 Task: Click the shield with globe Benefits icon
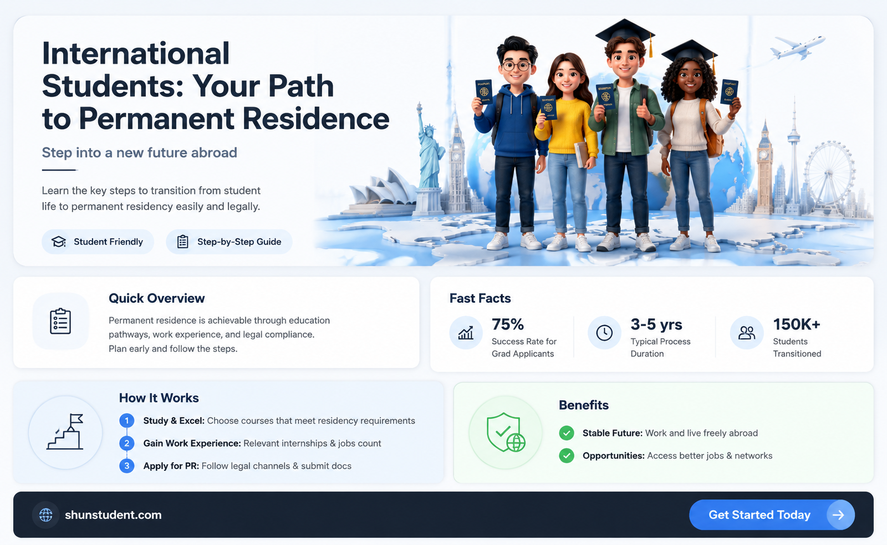[x=506, y=432]
